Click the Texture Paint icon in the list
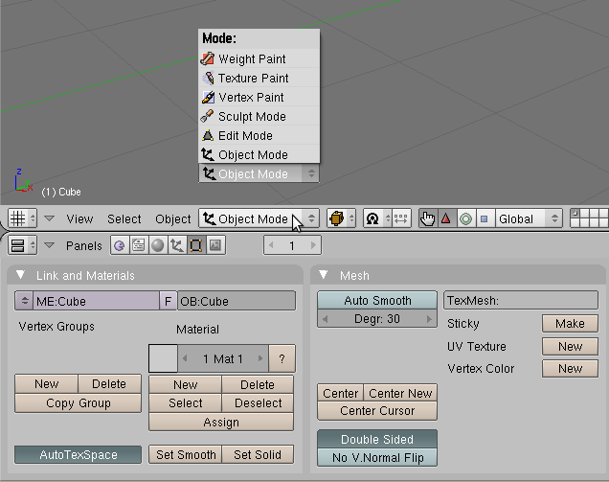Screen dimensions: 609x482 click(x=209, y=79)
